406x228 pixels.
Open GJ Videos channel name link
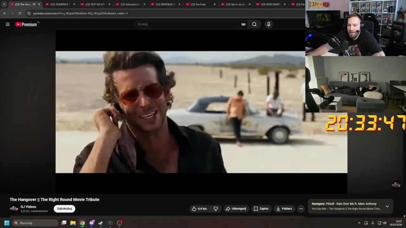[28, 207]
